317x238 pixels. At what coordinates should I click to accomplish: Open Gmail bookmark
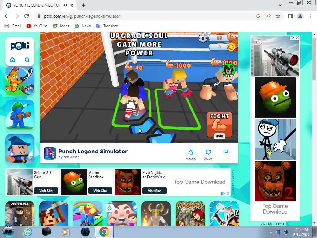coord(13,26)
